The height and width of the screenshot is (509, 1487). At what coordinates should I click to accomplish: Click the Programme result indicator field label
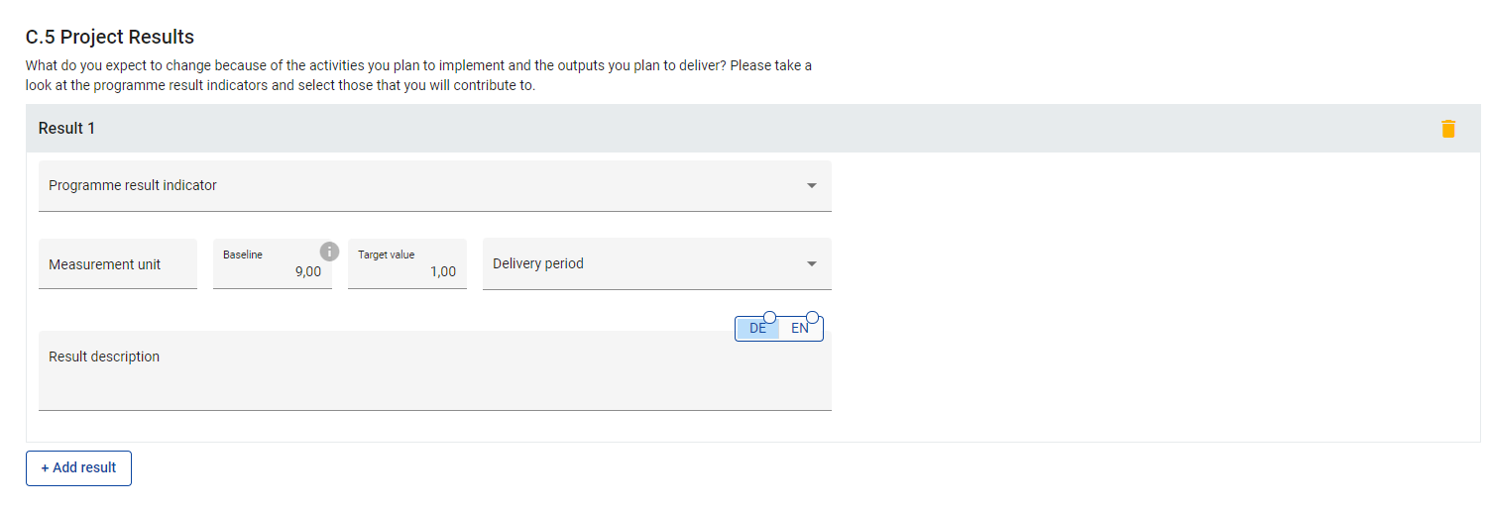point(133,185)
